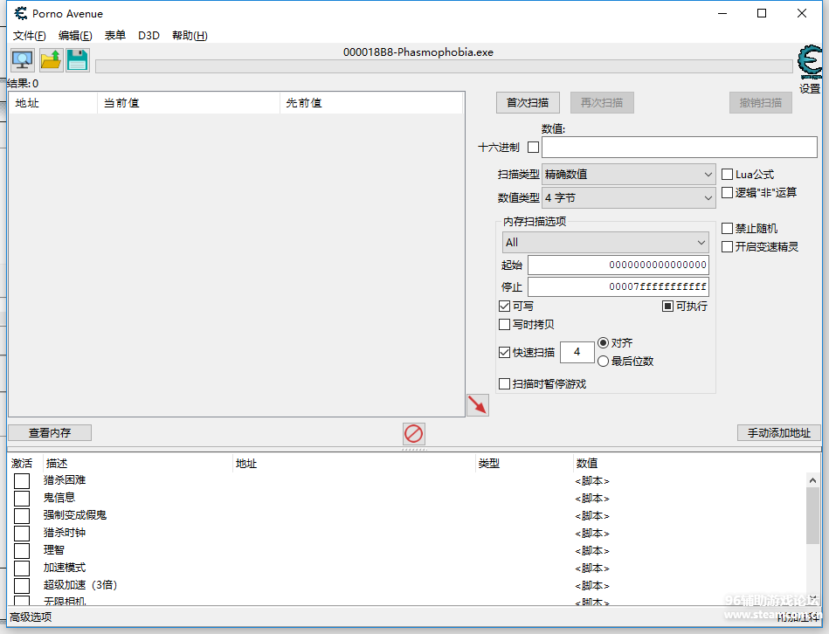Click the open file folder icon
This screenshot has width=829, height=634.
click(51, 60)
